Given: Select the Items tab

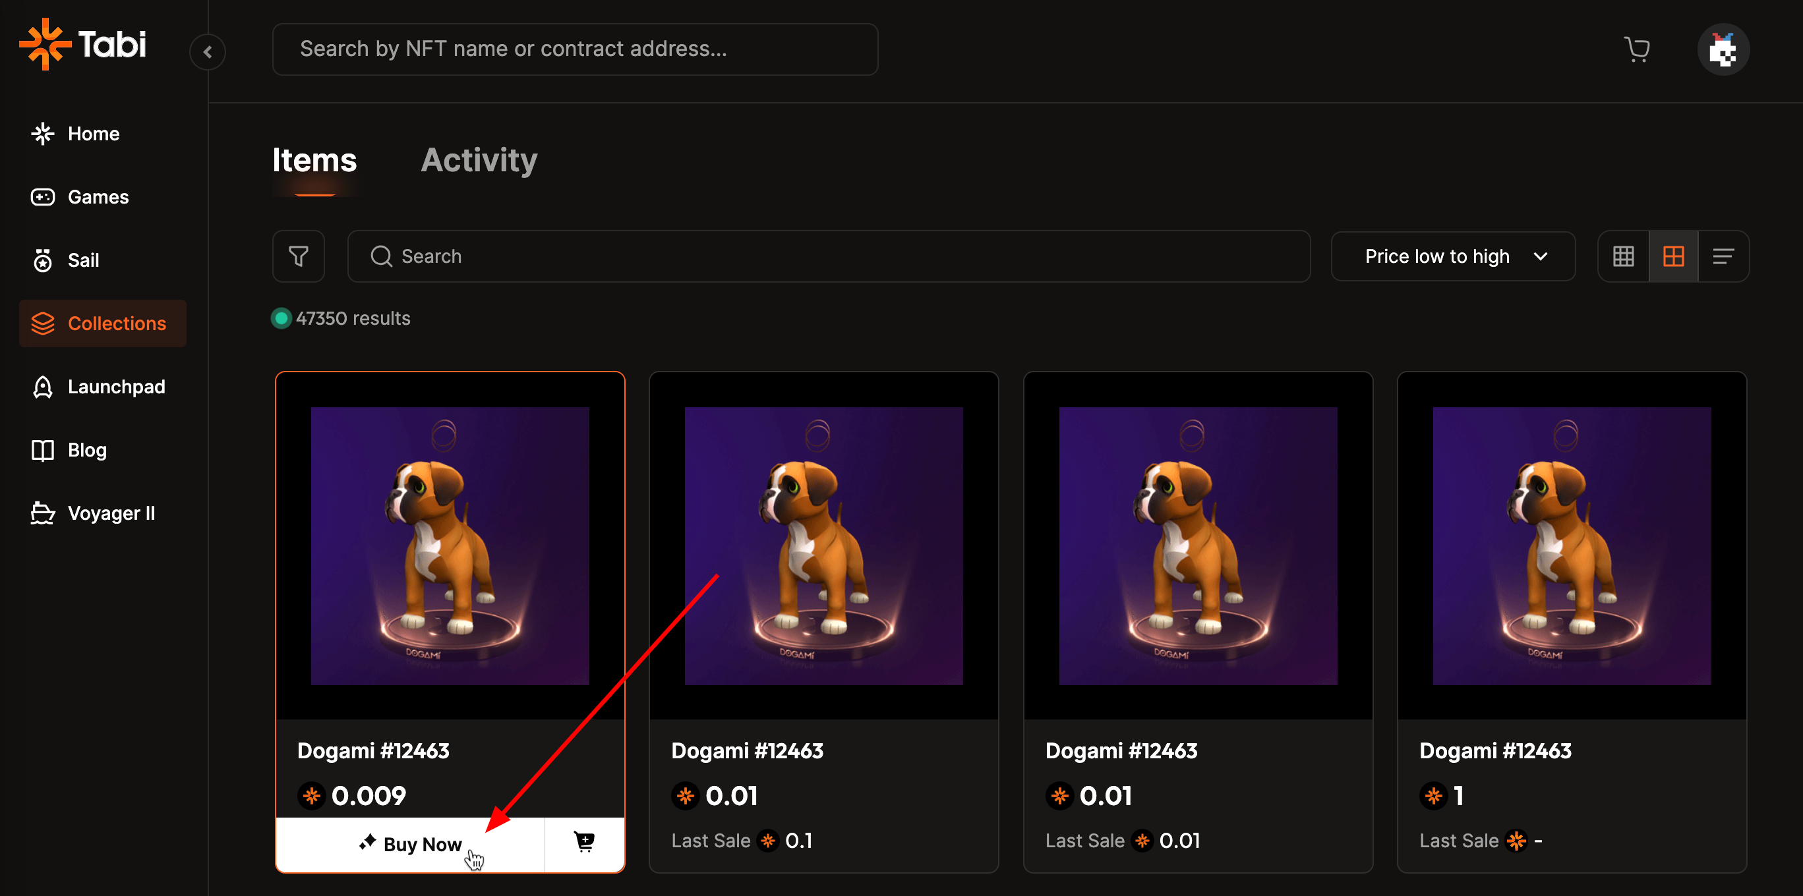Looking at the screenshot, I should click(314, 160).
